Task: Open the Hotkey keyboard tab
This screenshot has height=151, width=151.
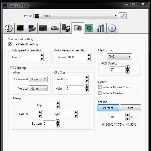Action: tap(43, 28)
